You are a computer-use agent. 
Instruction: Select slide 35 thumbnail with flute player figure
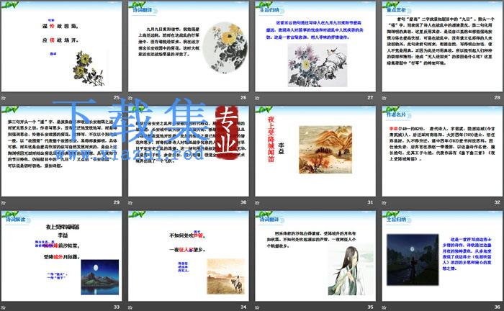(315, 256)
